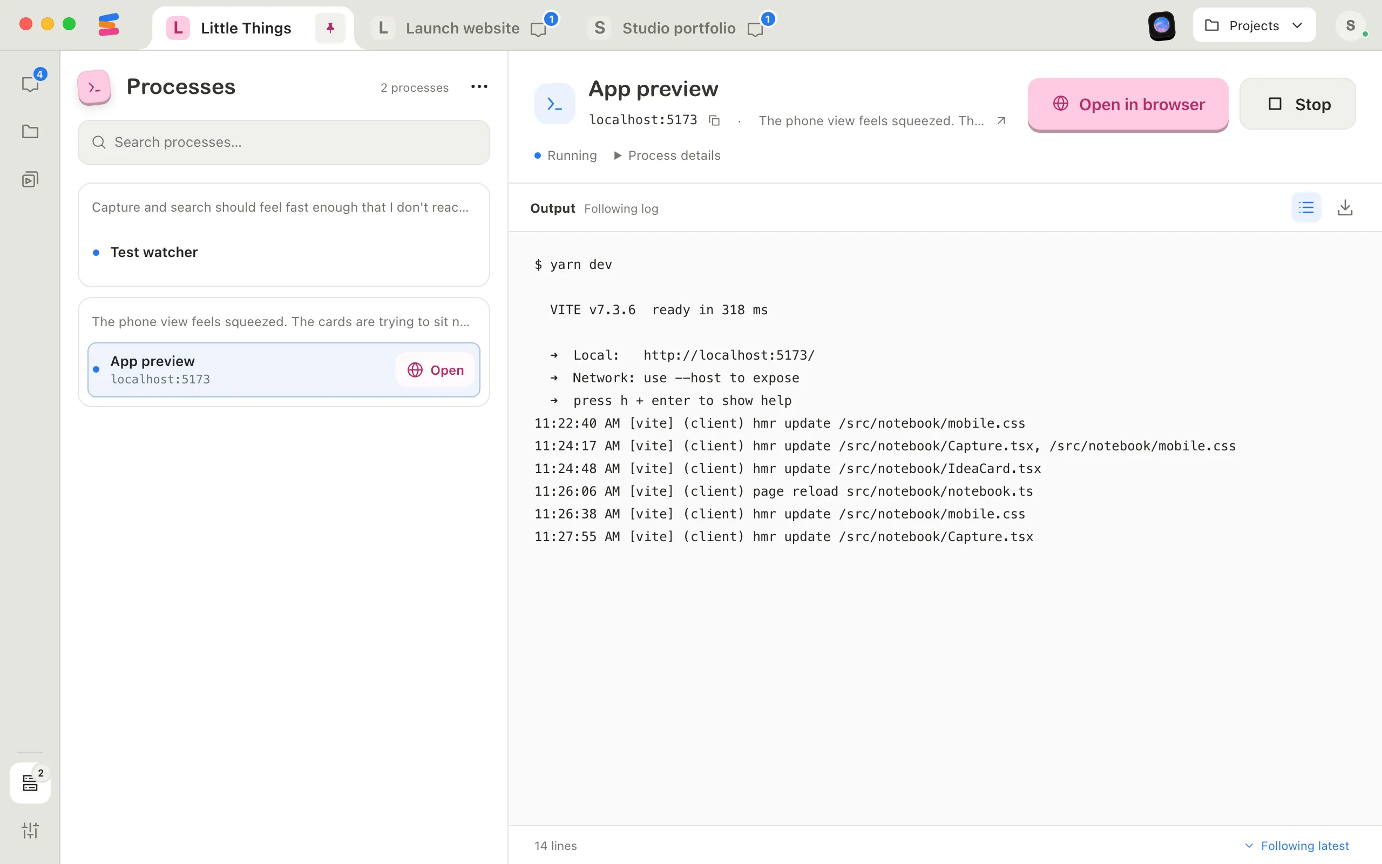This screenshot has height=864, width=1382.
Task: Open the Projects dropdown
Action: coord(1254,25)
